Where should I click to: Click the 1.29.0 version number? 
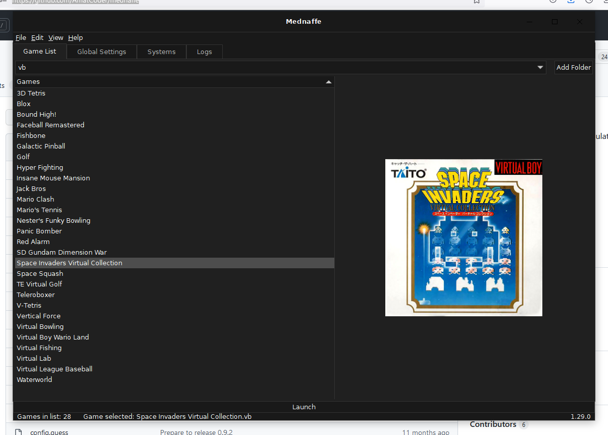point(580,416)
